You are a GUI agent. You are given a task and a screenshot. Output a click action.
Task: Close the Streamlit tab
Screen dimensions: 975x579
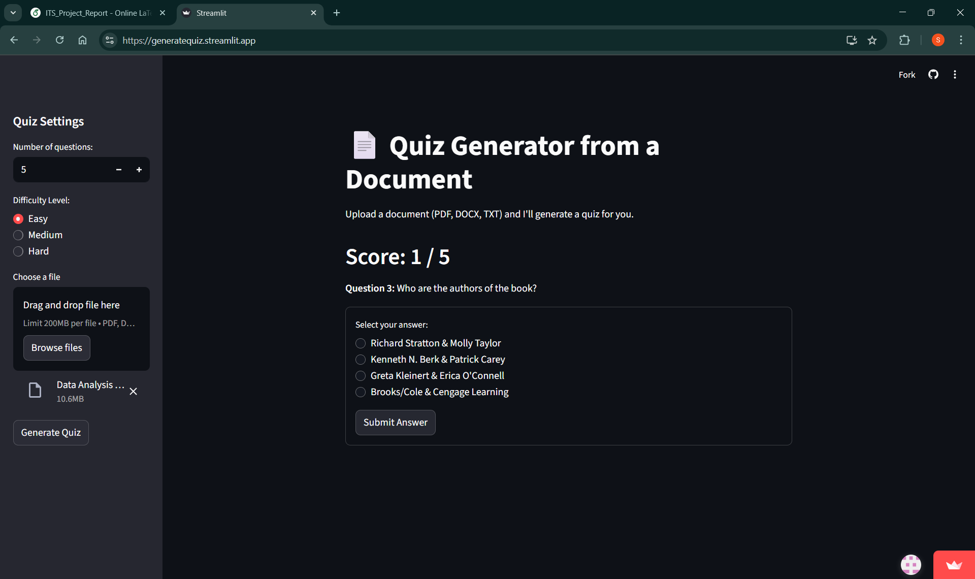[313, 13]
